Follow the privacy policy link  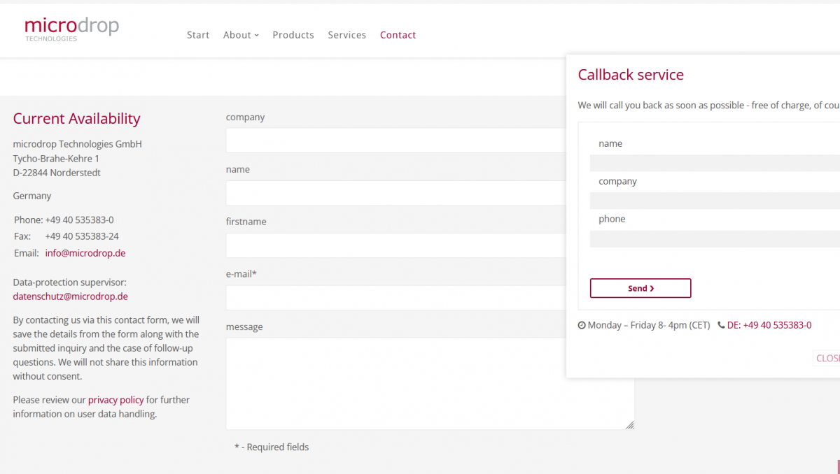(x=115, y=400)
